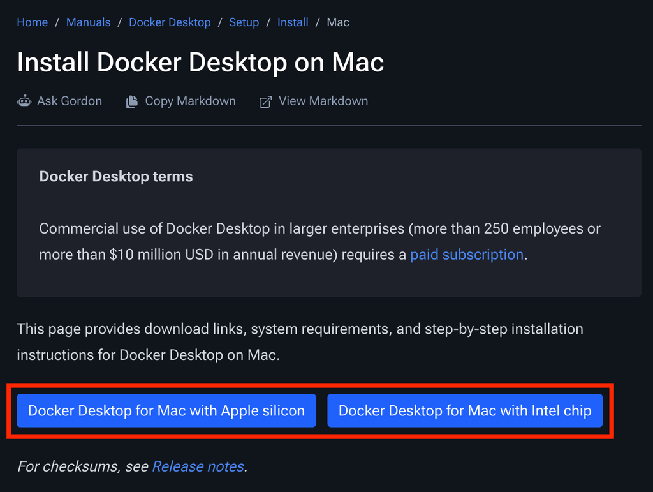Open the Manuals breadcrumb link
The width and height of the screenshot is (653, 492).
pos(88,22)
